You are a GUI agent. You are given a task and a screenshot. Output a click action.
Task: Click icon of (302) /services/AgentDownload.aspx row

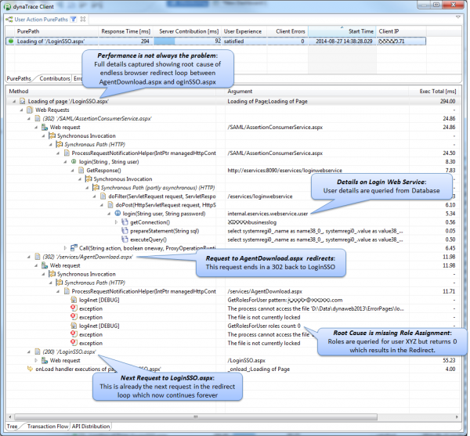tap(37, 257)
